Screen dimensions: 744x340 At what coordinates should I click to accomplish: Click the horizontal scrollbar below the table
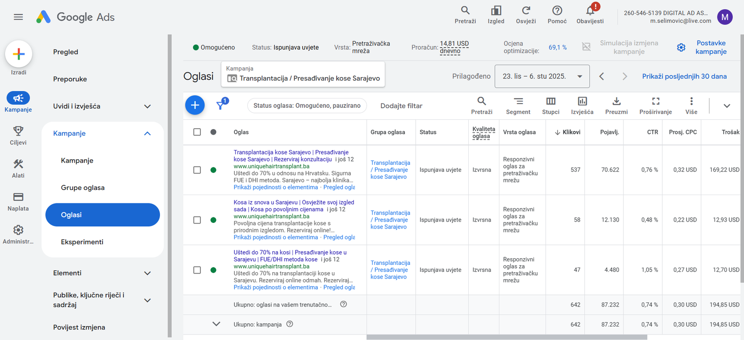[x=507, y=338]
